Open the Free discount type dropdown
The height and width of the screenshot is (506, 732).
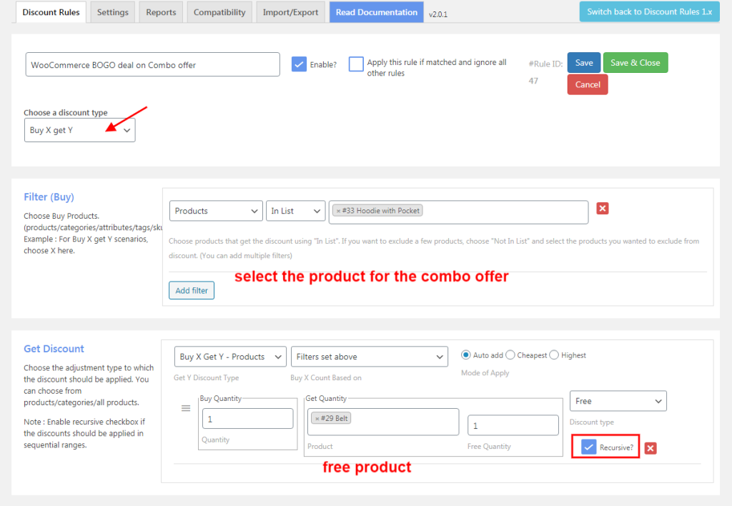(618, 401)
